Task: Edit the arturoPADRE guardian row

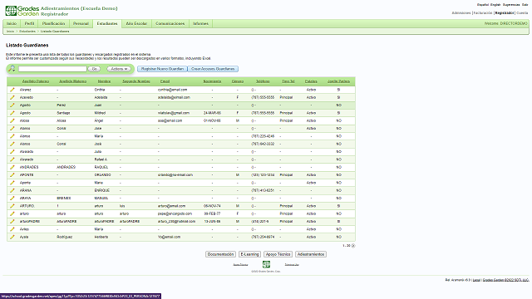Action: [x=12, y=222]
